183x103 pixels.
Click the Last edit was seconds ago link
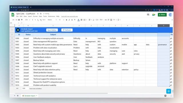pyautogui.click(x=69, y=17)
